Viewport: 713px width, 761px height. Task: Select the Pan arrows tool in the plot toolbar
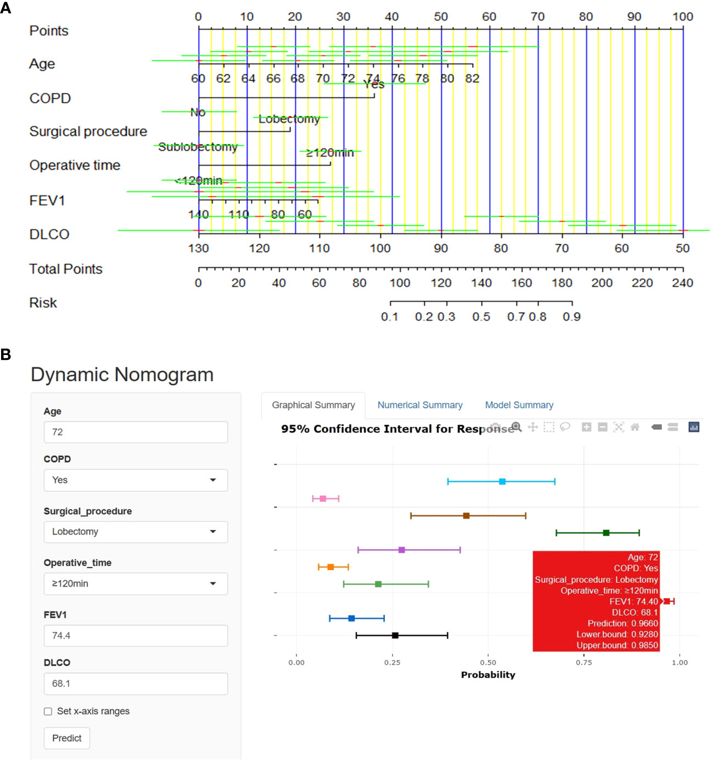pos(532,427)
